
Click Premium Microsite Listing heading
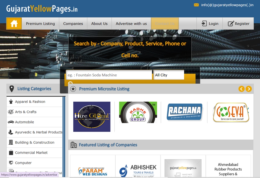(x=104, y=89)
